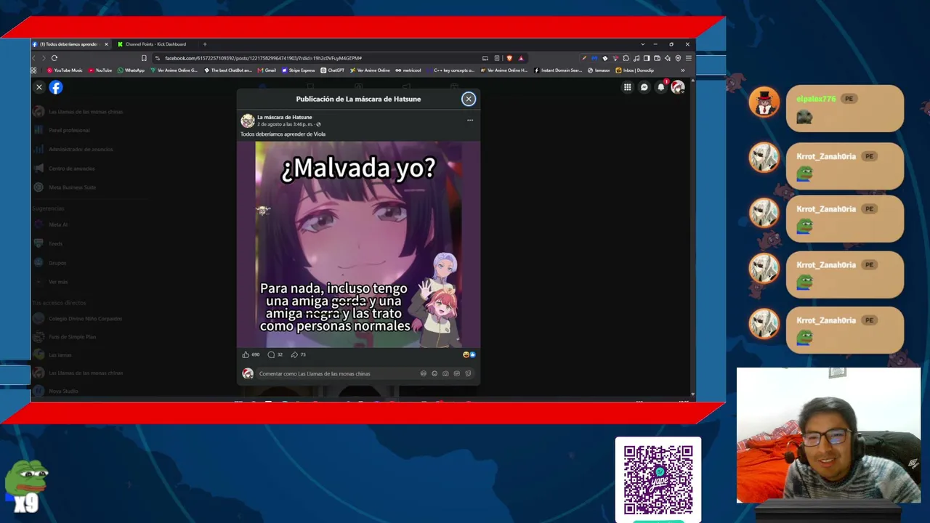Add a GIF to the comment
Viewport: 930px width, 523px height.
pos(456,373)
